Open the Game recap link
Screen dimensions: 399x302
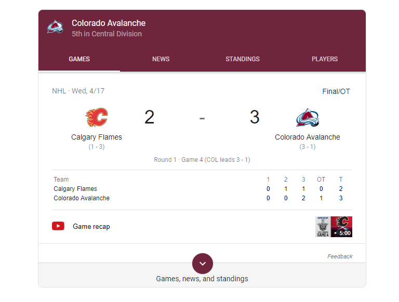(91, 226)
